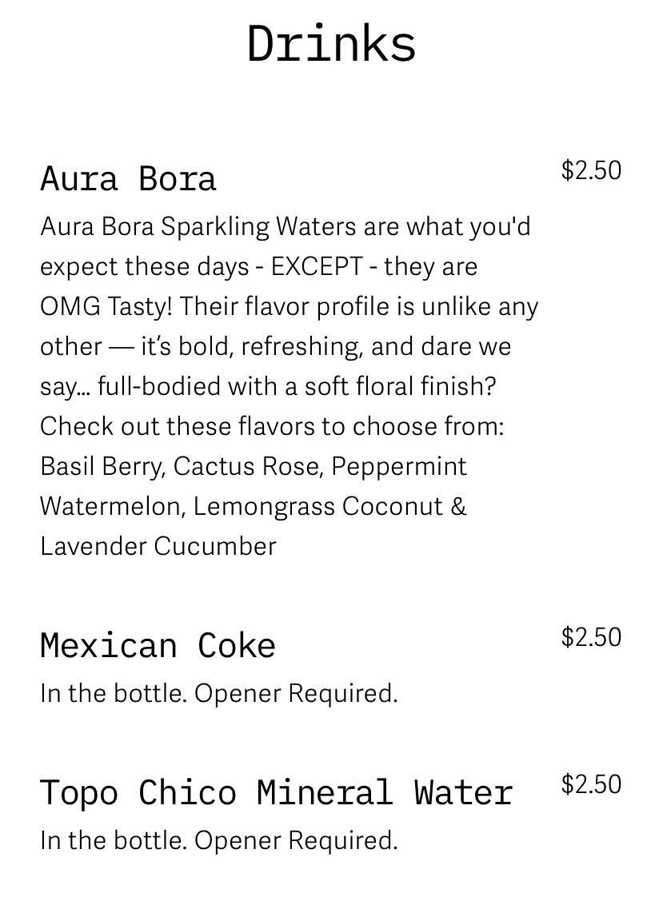Viewport: 647px width, 905px height.
Task: Click the Topo Chico $2.50 price
Action: point(591,784)
